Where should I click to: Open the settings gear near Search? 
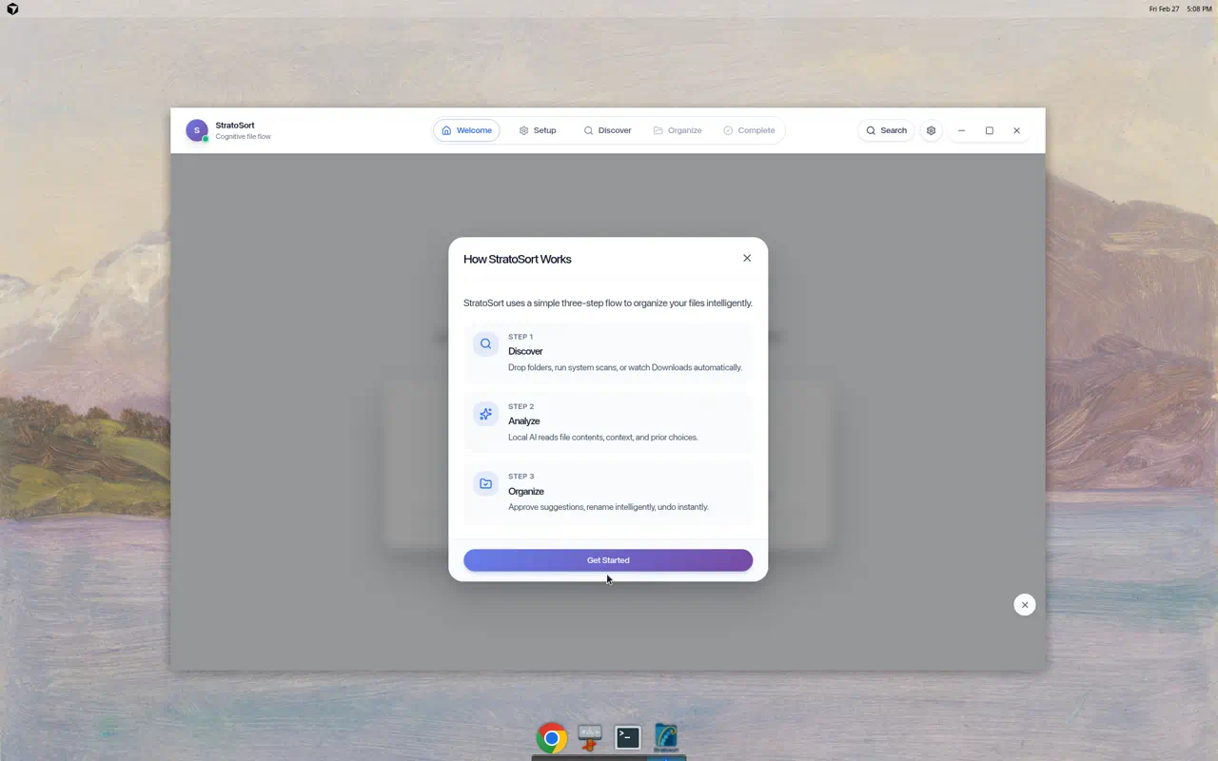tap(931, 130)
